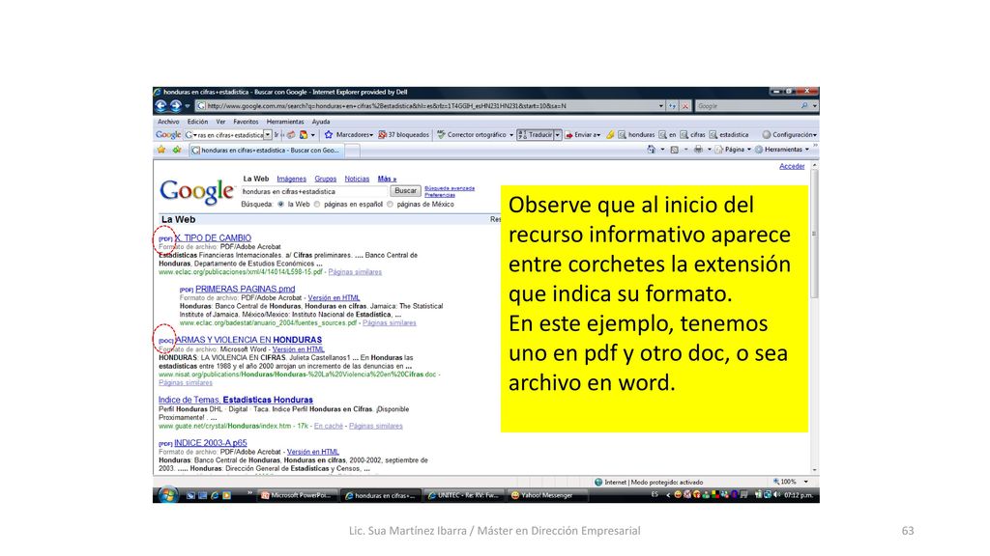Click the scrollbar down arrow
This screenshot has height=556, width=990.
(x=814, y=470)
